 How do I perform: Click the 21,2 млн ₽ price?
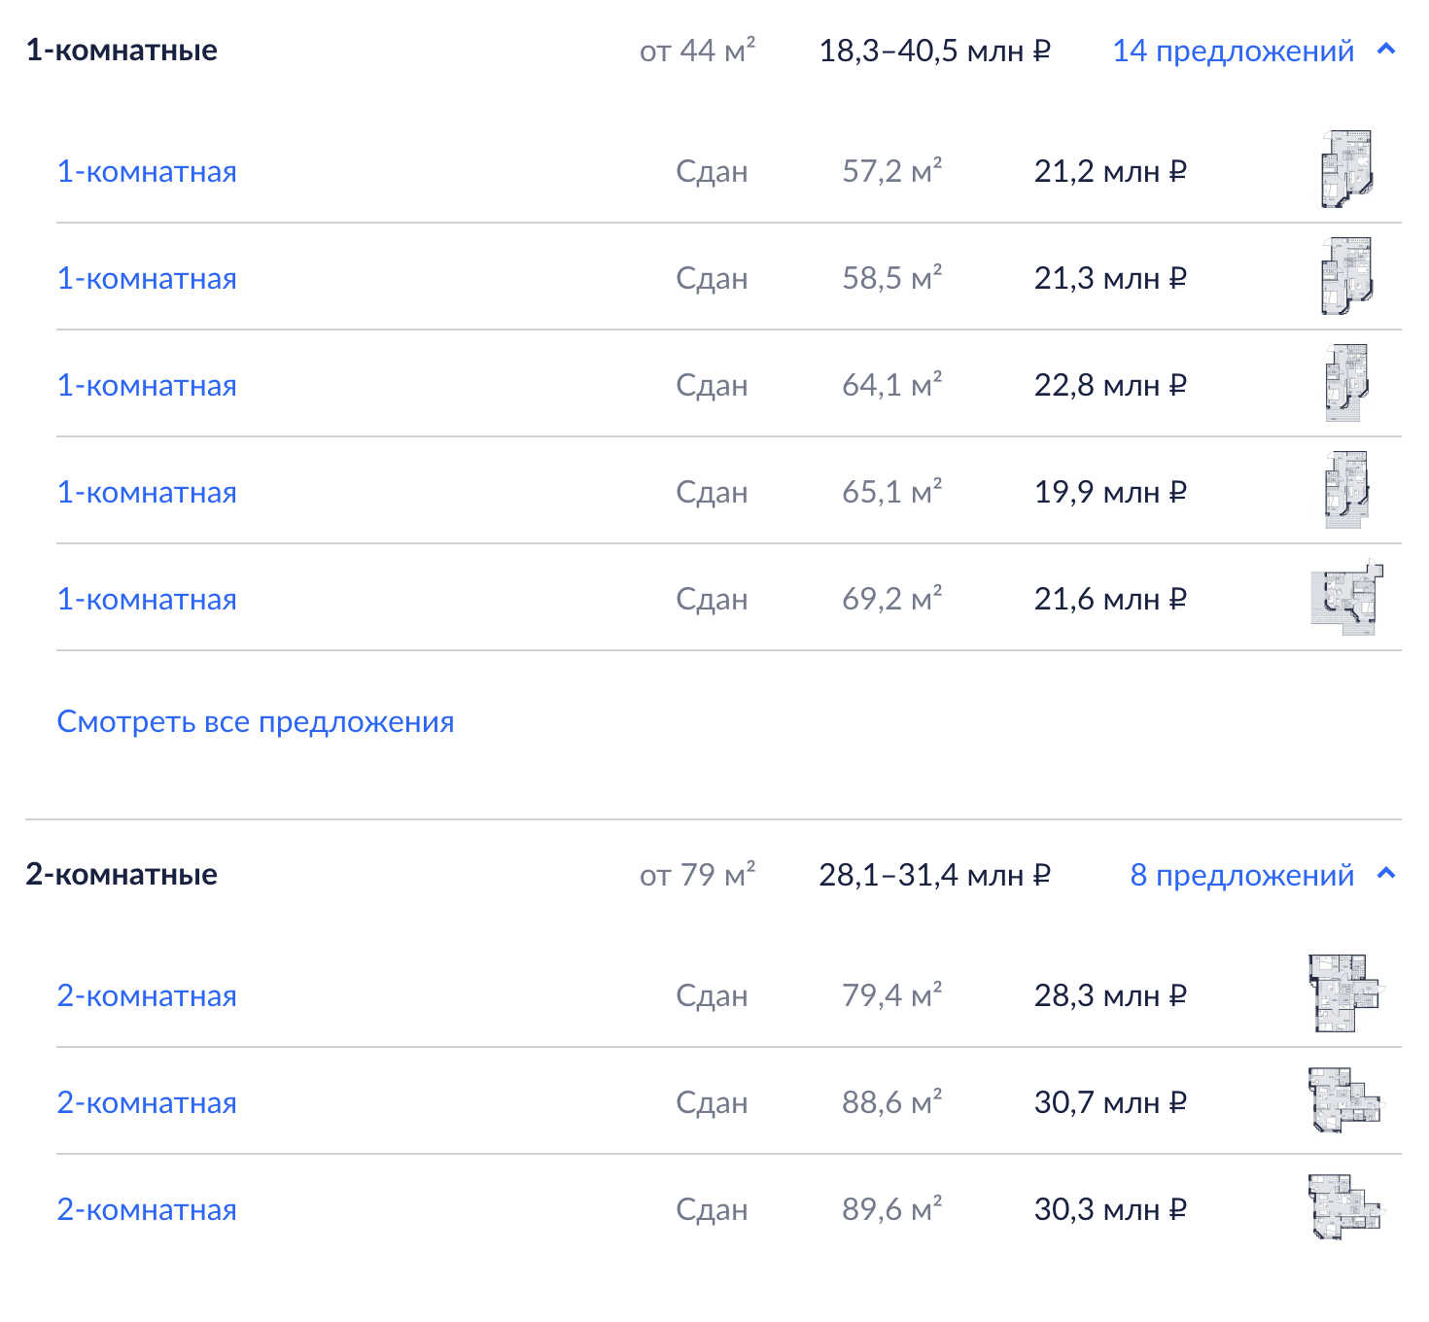pos(1110,171)
